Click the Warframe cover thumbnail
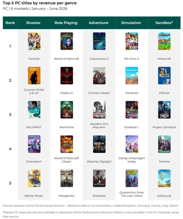Screen dimensions: 183x219 point(66,110)
